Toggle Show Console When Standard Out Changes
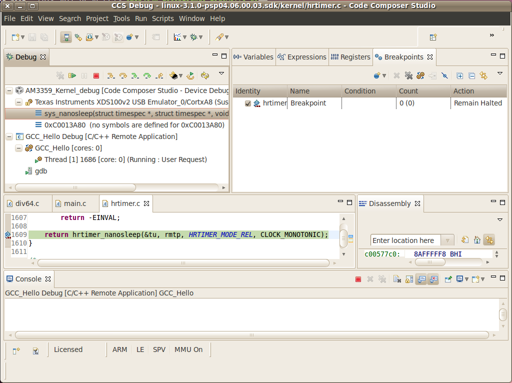Screen dimensions: 512x383 tap(421, 279)
